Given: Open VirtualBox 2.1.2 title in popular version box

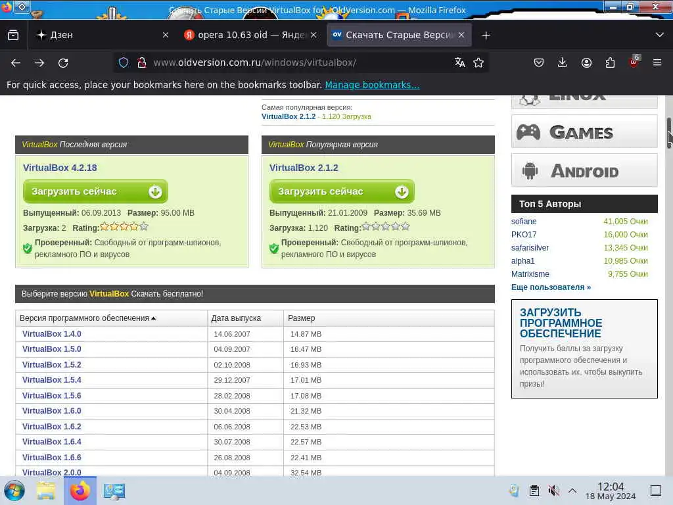Looking at the screenshot, I should click(x=304, y=168).
